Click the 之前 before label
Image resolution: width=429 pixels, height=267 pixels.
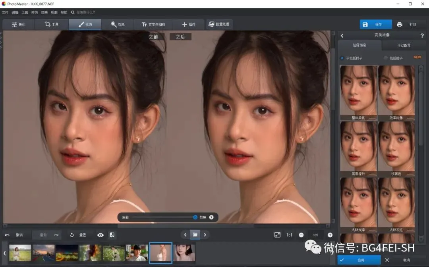click(153, 36)
